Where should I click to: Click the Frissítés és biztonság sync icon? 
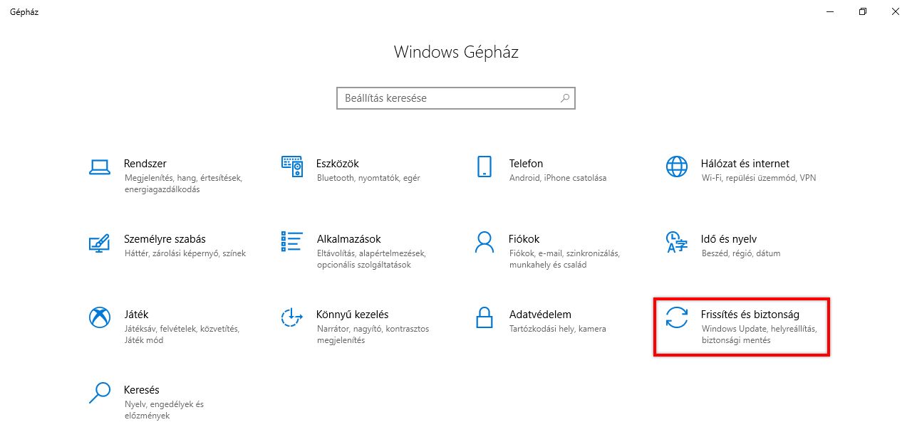676,317
